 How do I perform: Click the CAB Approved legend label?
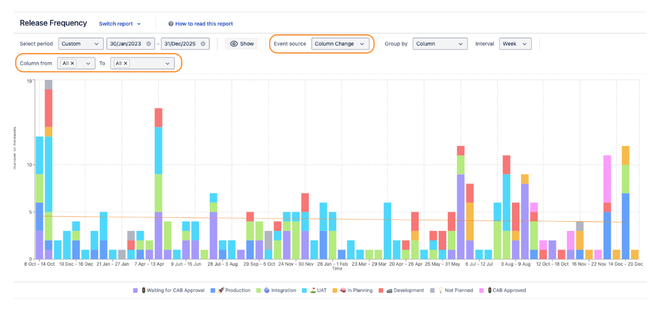tap(509, 290)
